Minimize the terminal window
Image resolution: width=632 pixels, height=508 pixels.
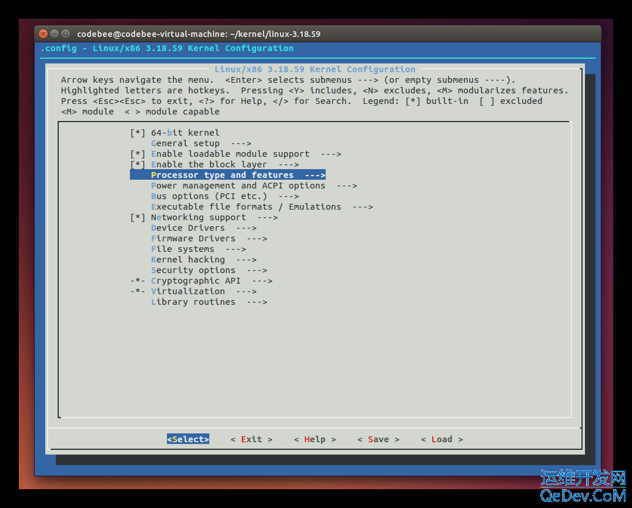tap(55, 34)
